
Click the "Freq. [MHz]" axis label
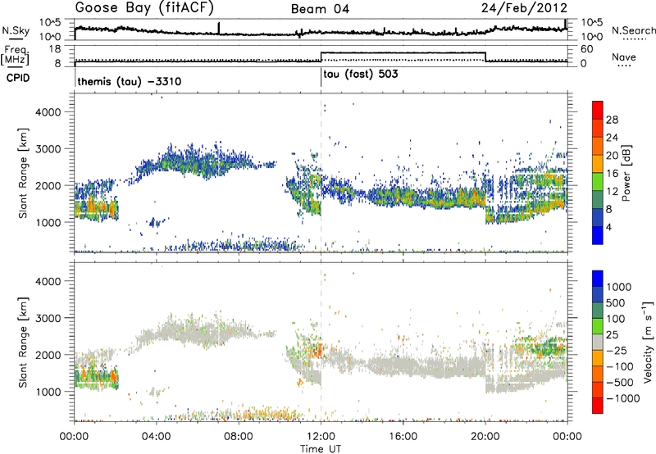[15, 55]
